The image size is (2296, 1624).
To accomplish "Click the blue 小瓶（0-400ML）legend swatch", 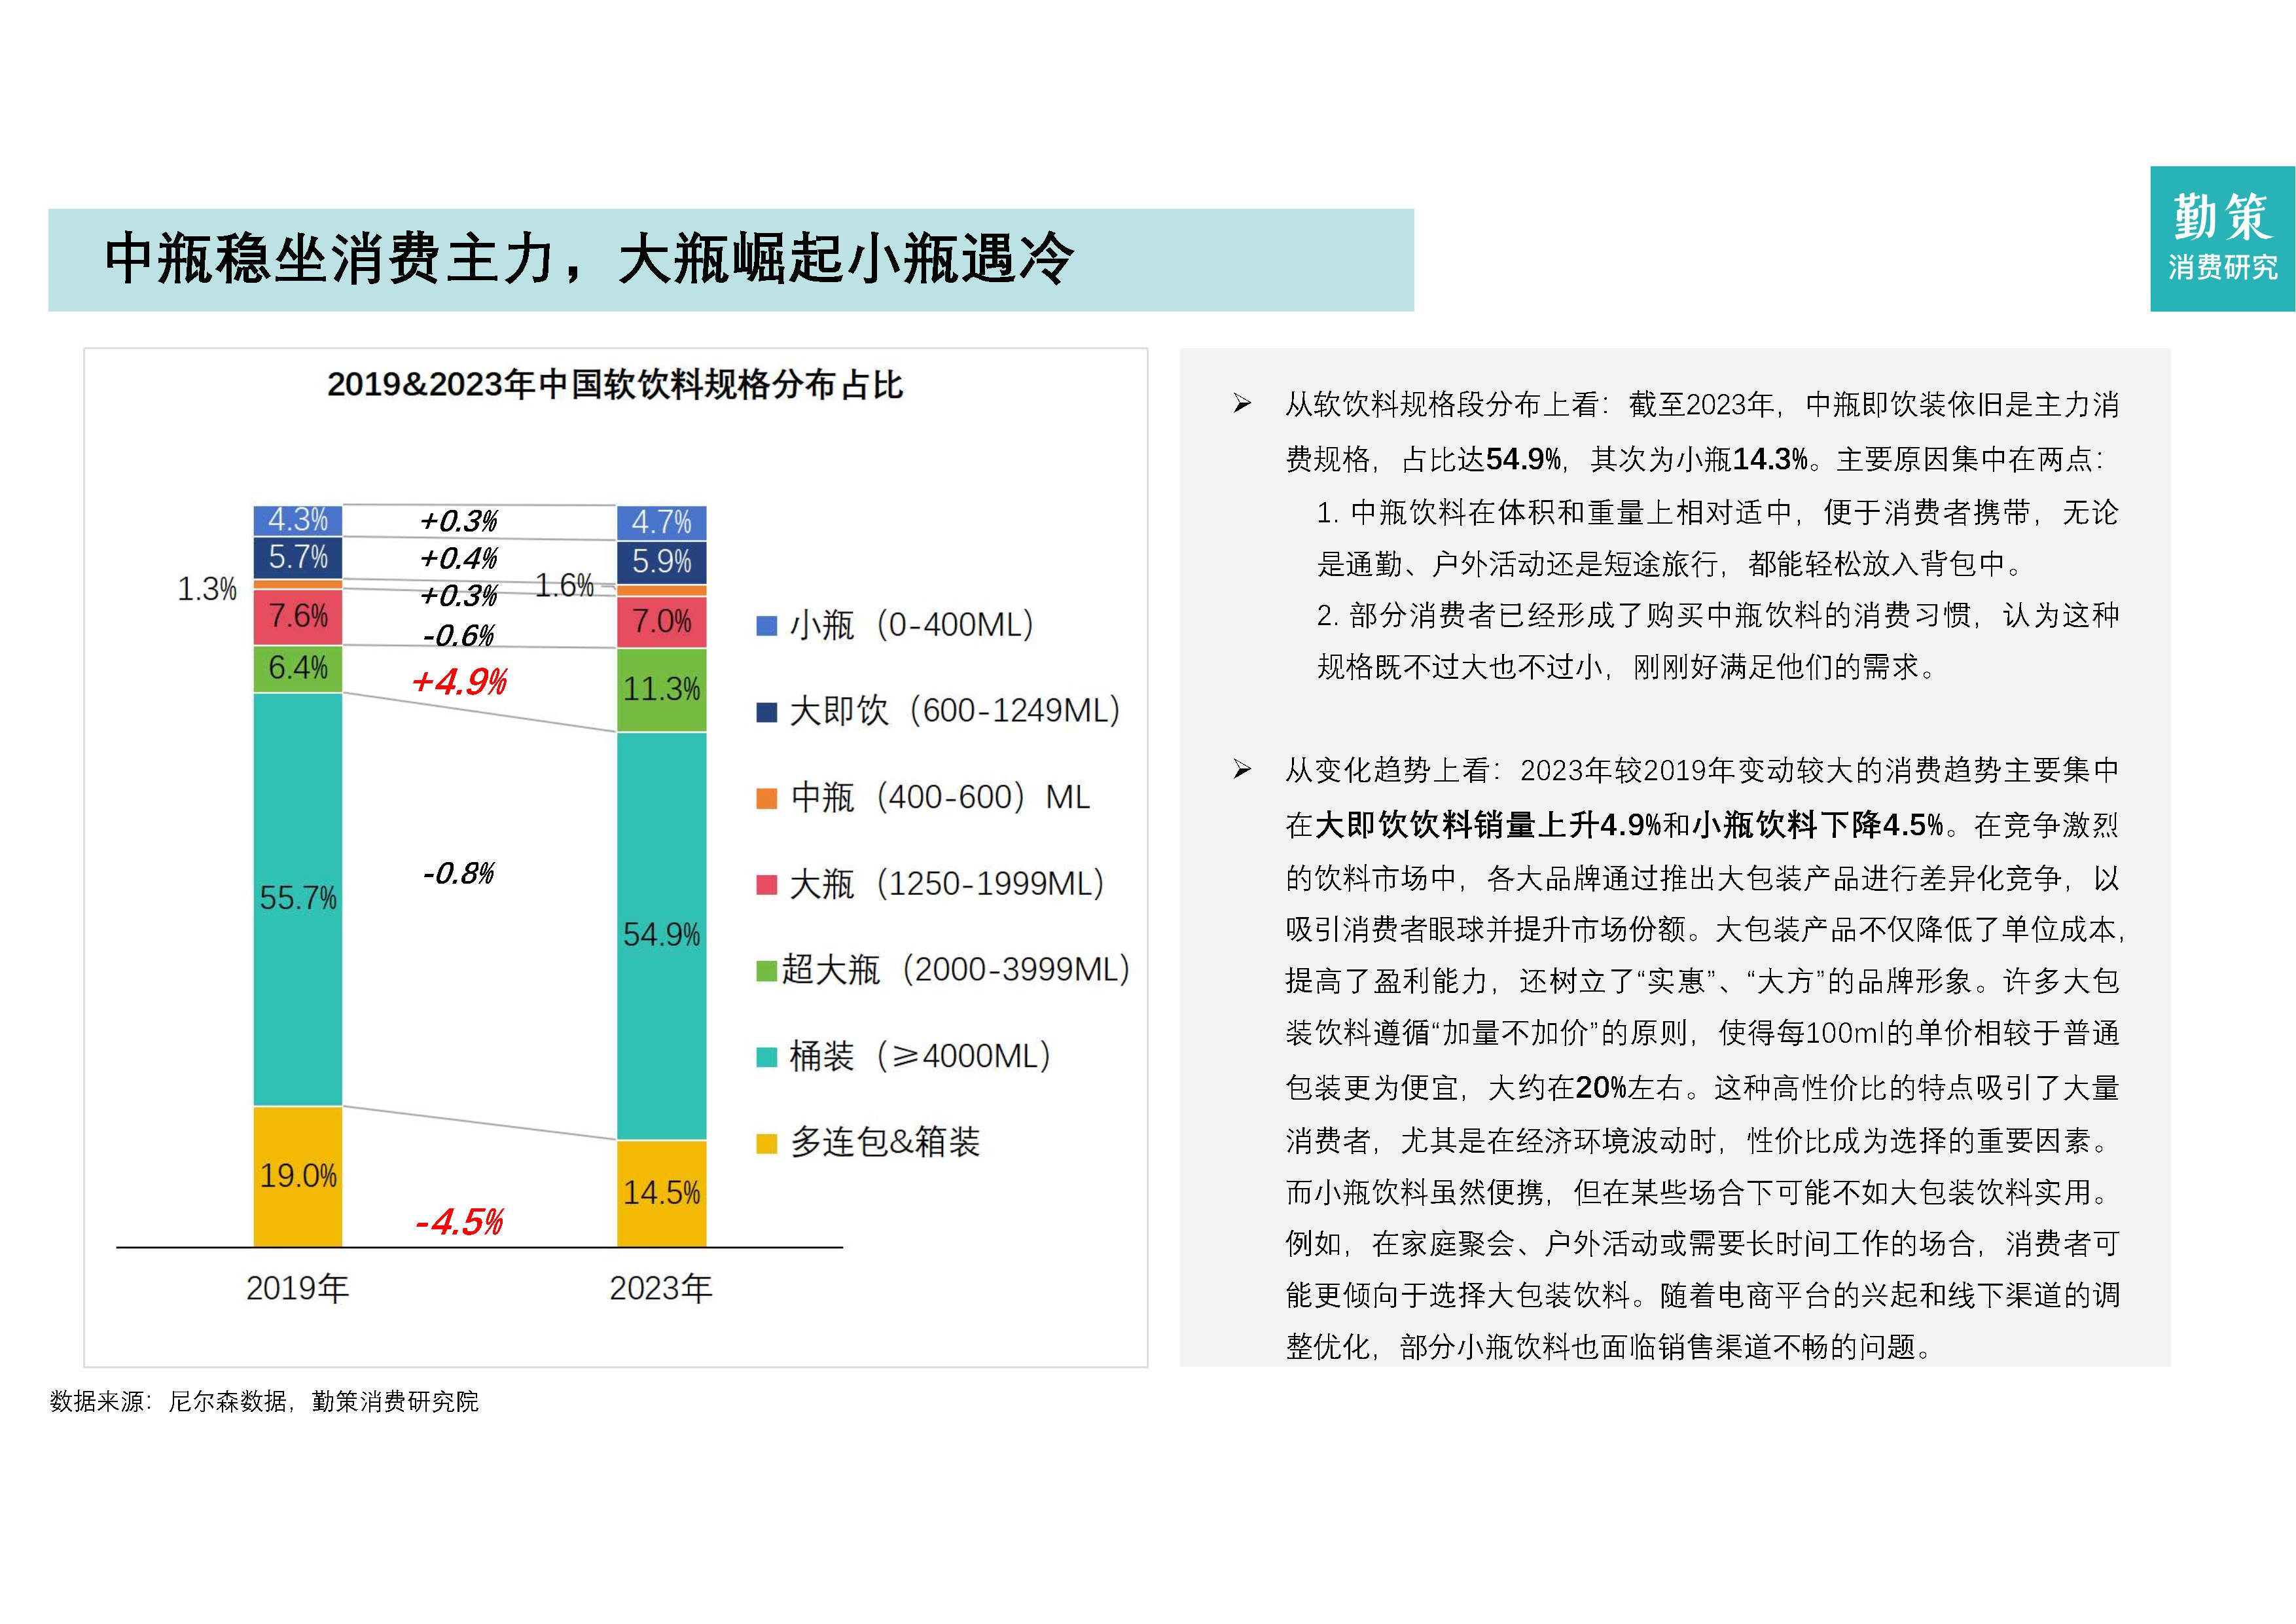I will click(766, 626).
